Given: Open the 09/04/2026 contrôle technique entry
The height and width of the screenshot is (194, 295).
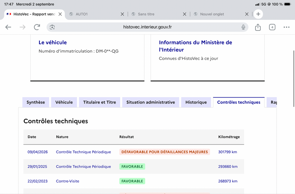Looking at the screenshot, I should pos(38,152).
